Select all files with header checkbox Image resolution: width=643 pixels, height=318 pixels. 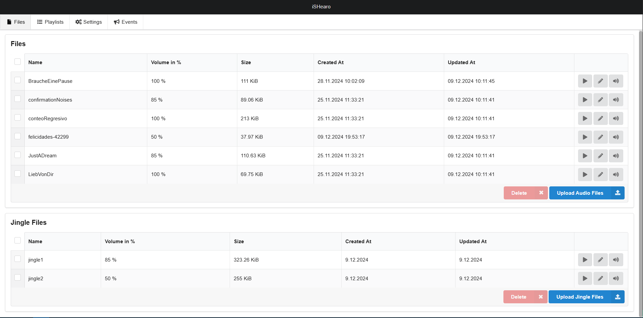coord(18,62)
